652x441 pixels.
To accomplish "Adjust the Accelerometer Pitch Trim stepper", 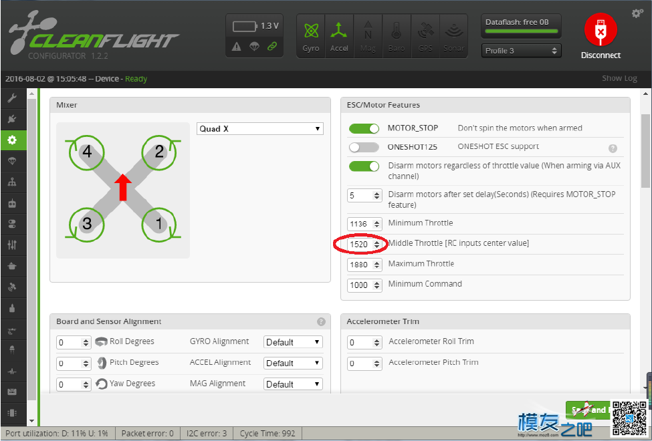I will (376, 363).
